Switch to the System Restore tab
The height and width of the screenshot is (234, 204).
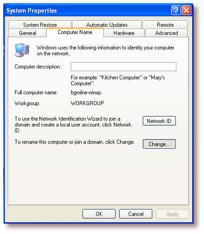(40, 24)
